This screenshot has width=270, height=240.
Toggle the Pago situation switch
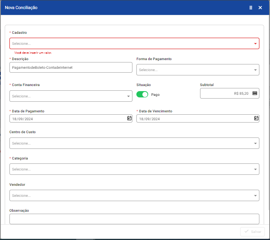click(142, 94)
